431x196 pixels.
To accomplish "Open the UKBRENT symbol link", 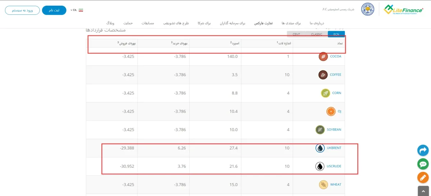I will [334, 148].
